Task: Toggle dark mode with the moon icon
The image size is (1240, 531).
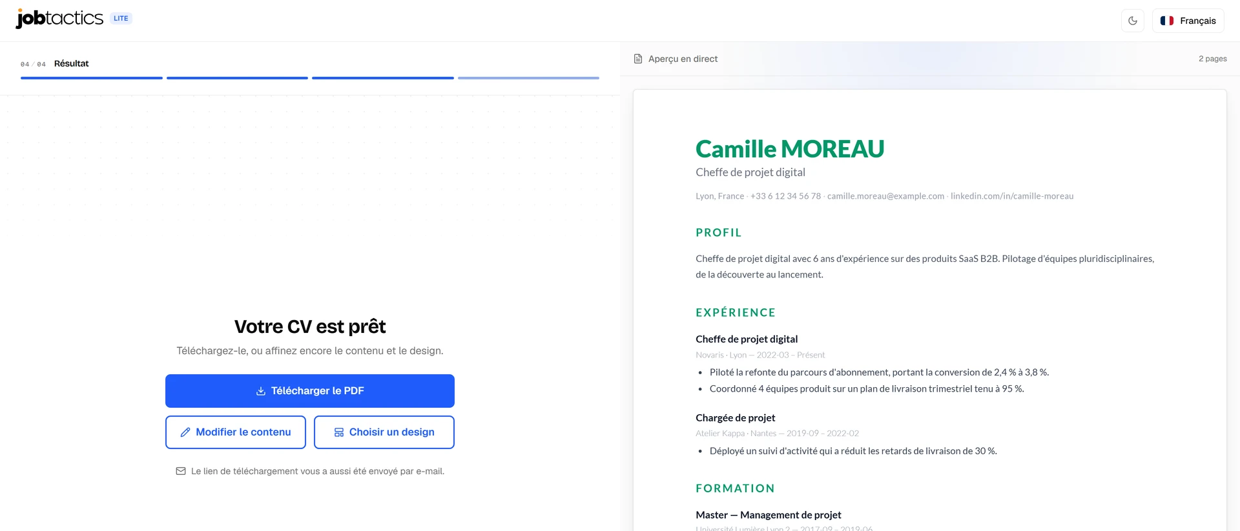Action: click(1133, 21)
